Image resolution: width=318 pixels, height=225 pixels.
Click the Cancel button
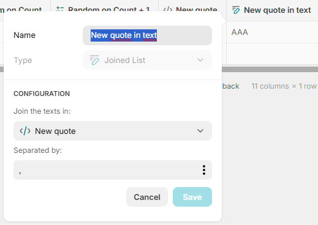pyautogui.click(x=147, y=197)
